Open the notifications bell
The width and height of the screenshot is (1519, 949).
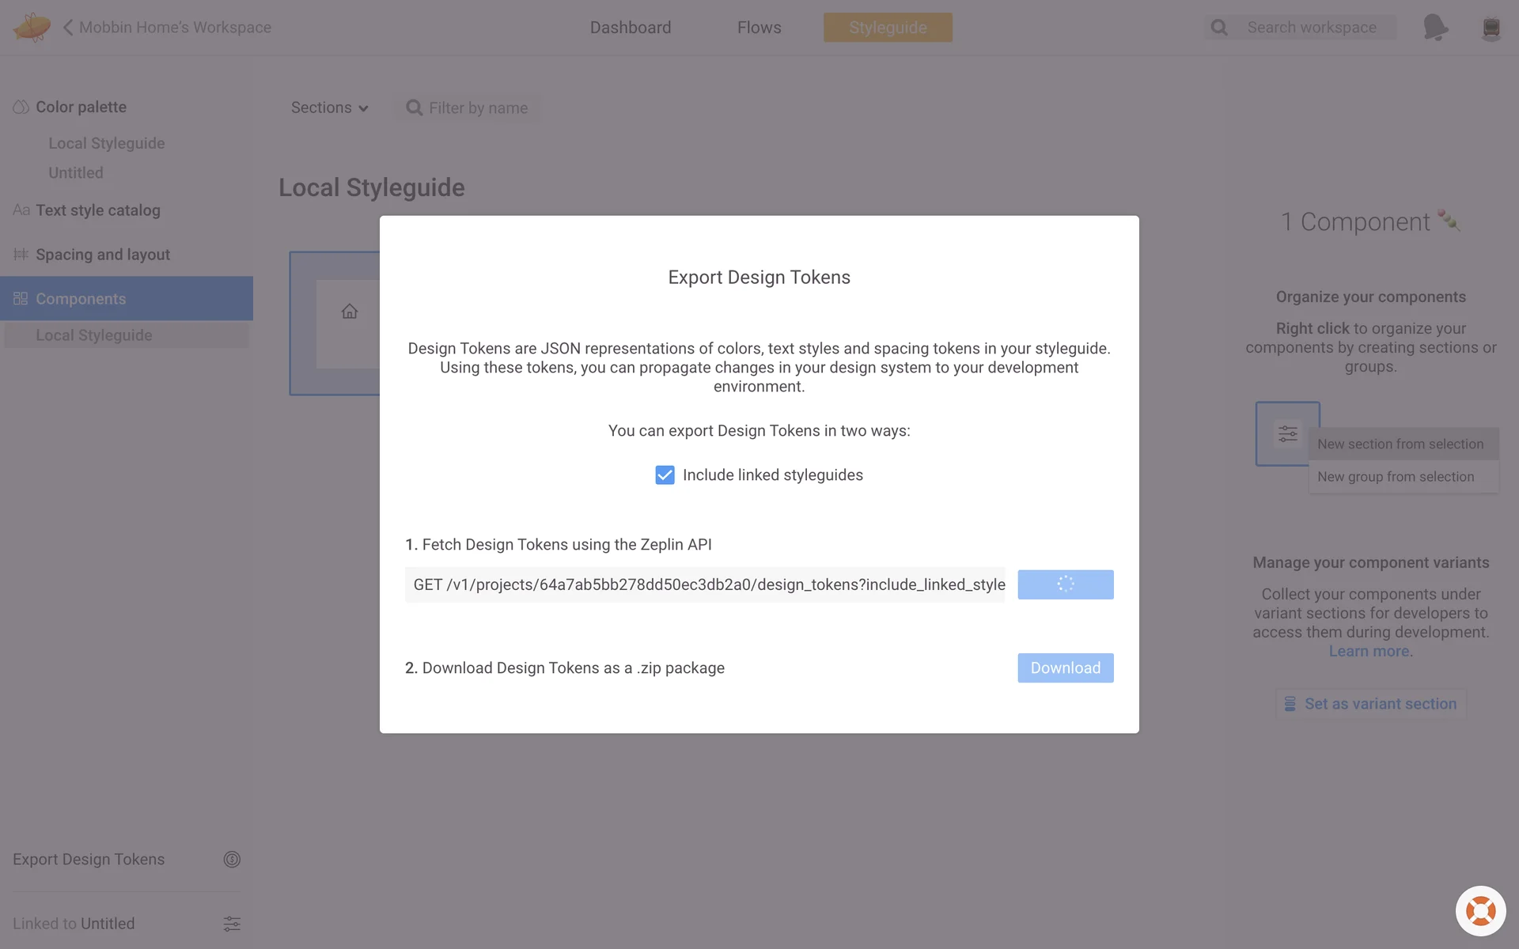click(x=1434, y=28)
